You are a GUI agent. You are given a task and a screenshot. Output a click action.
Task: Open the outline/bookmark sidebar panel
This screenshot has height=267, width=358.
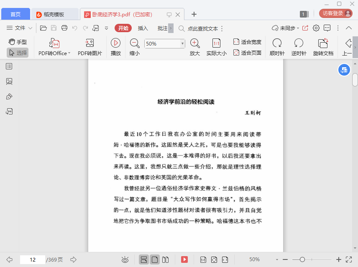[x=9, y=66]
